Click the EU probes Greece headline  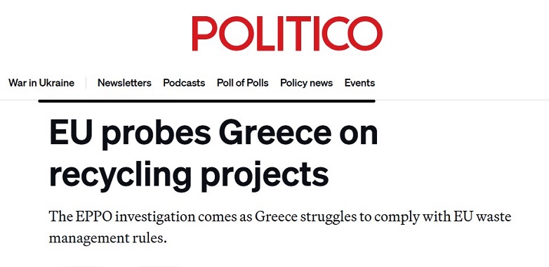(x=213, y=153)
